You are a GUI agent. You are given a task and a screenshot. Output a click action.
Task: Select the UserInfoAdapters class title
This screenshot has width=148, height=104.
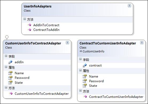38,6
